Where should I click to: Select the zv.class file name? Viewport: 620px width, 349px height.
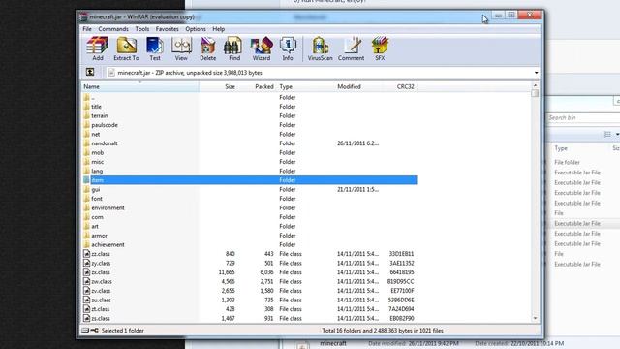tap(101, 291)
